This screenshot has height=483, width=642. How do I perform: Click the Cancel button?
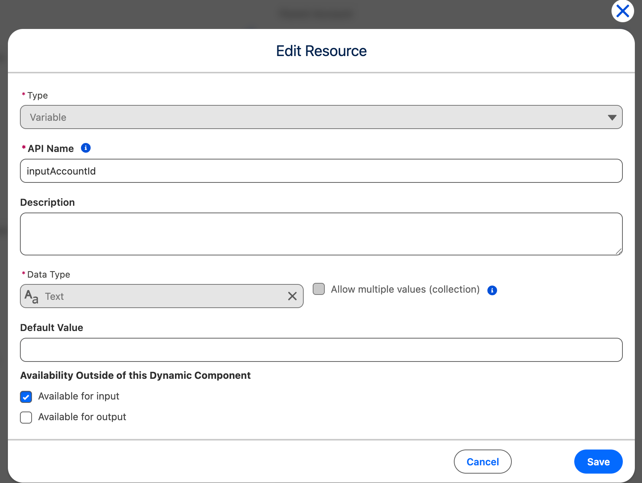coord(482,462)
